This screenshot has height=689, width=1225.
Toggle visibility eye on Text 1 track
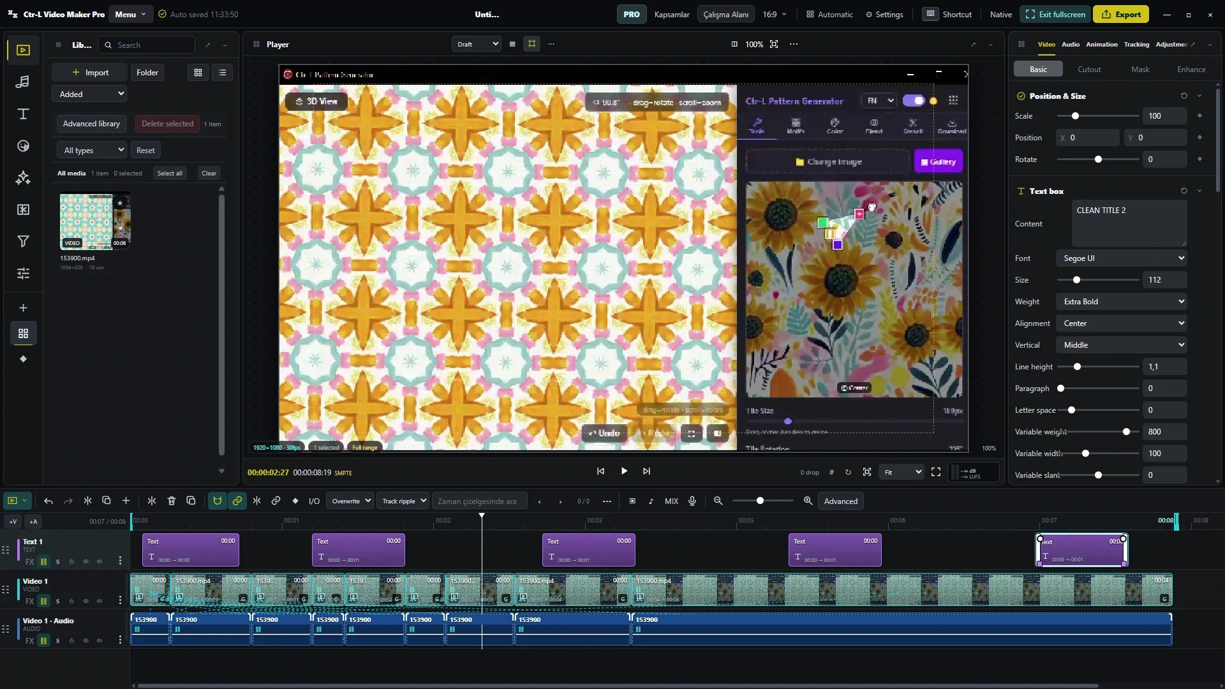coord(85,562)
